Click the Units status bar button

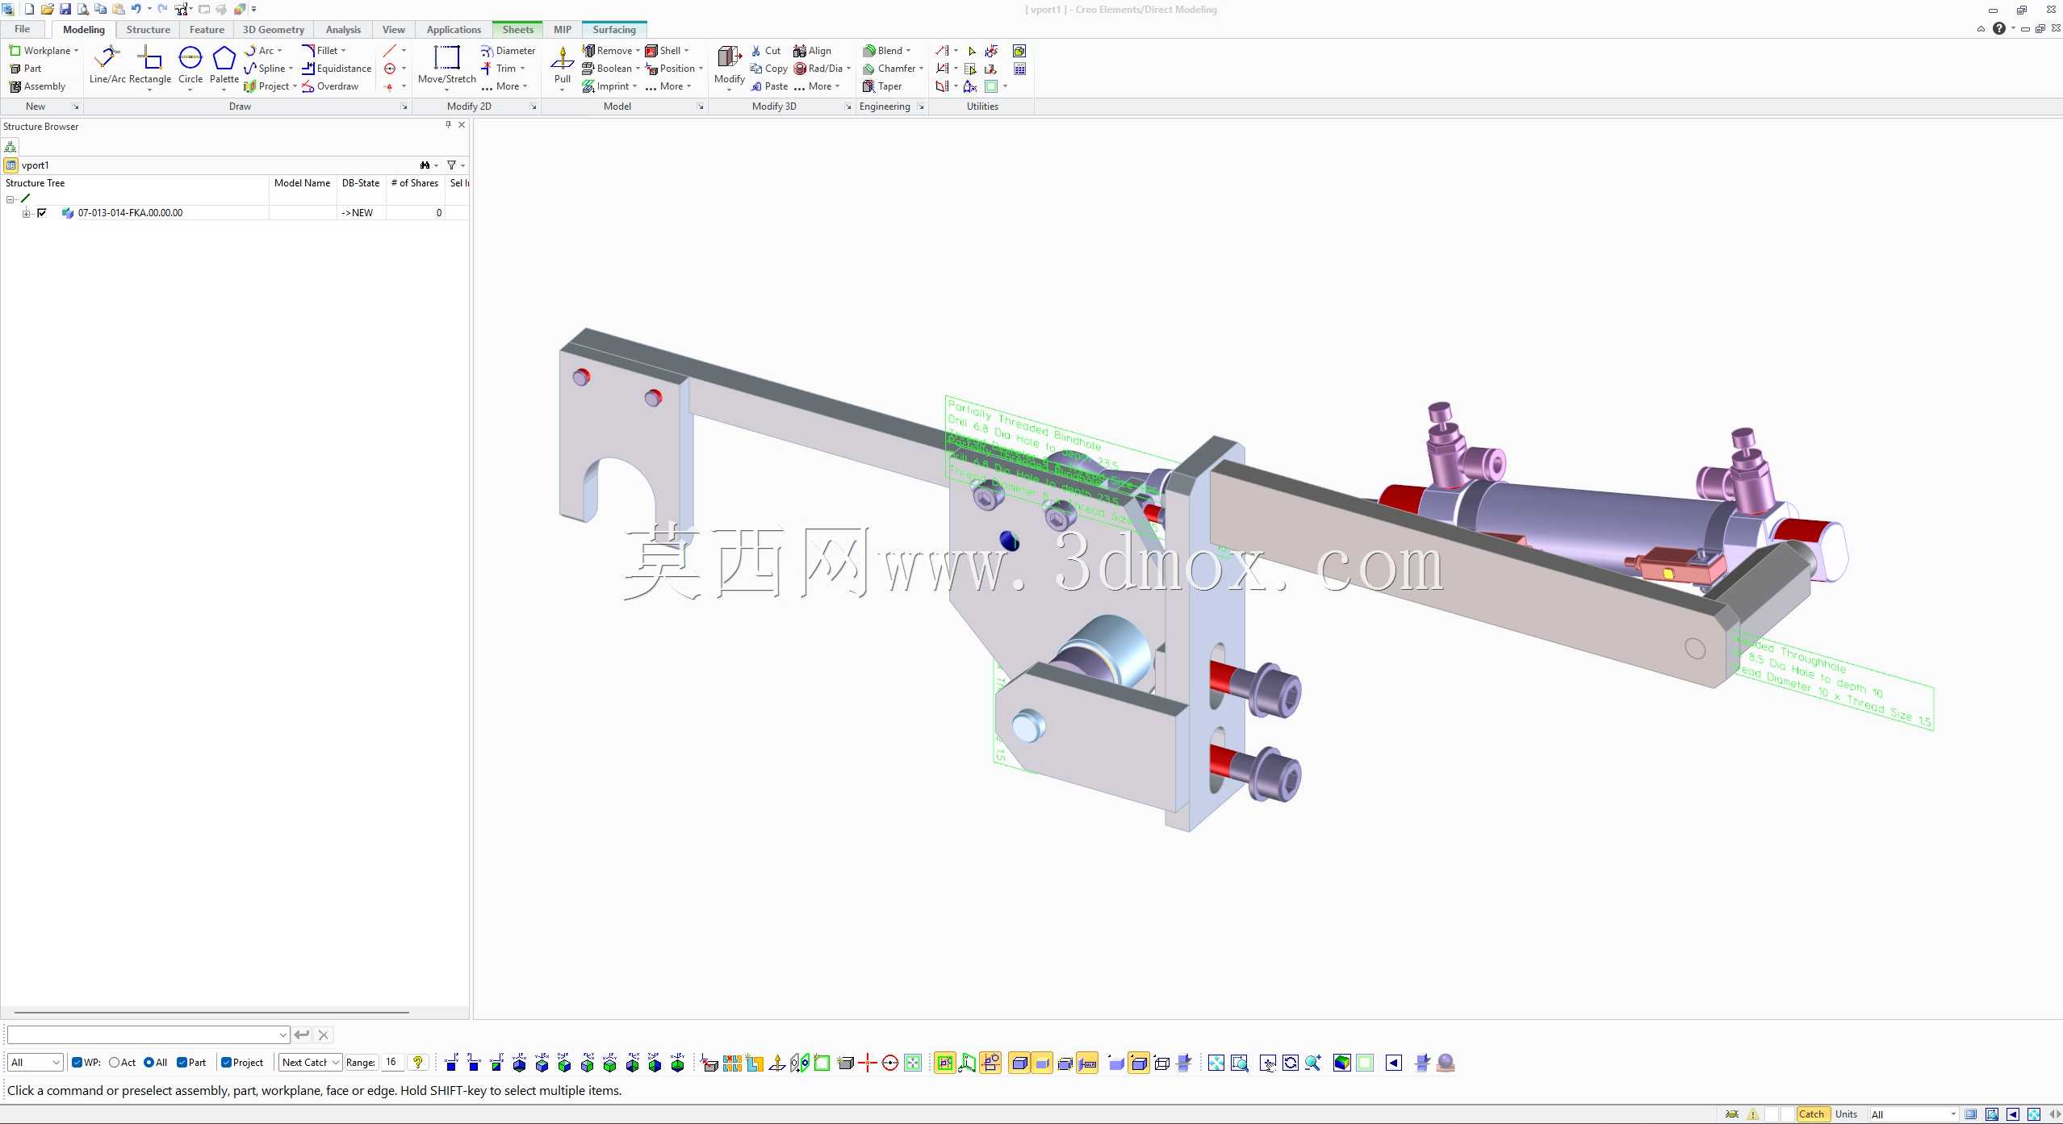1846,1114
